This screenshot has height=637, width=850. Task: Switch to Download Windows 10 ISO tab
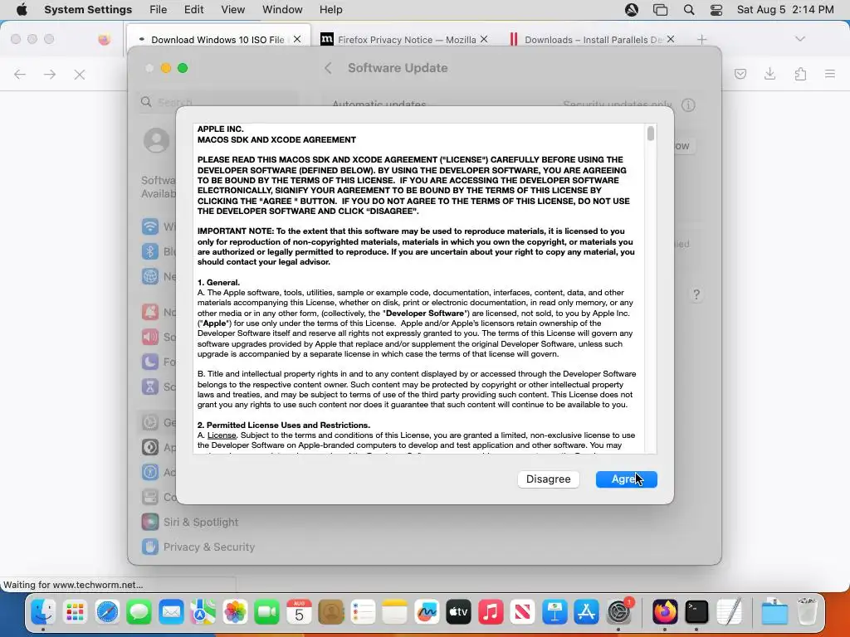218,40
